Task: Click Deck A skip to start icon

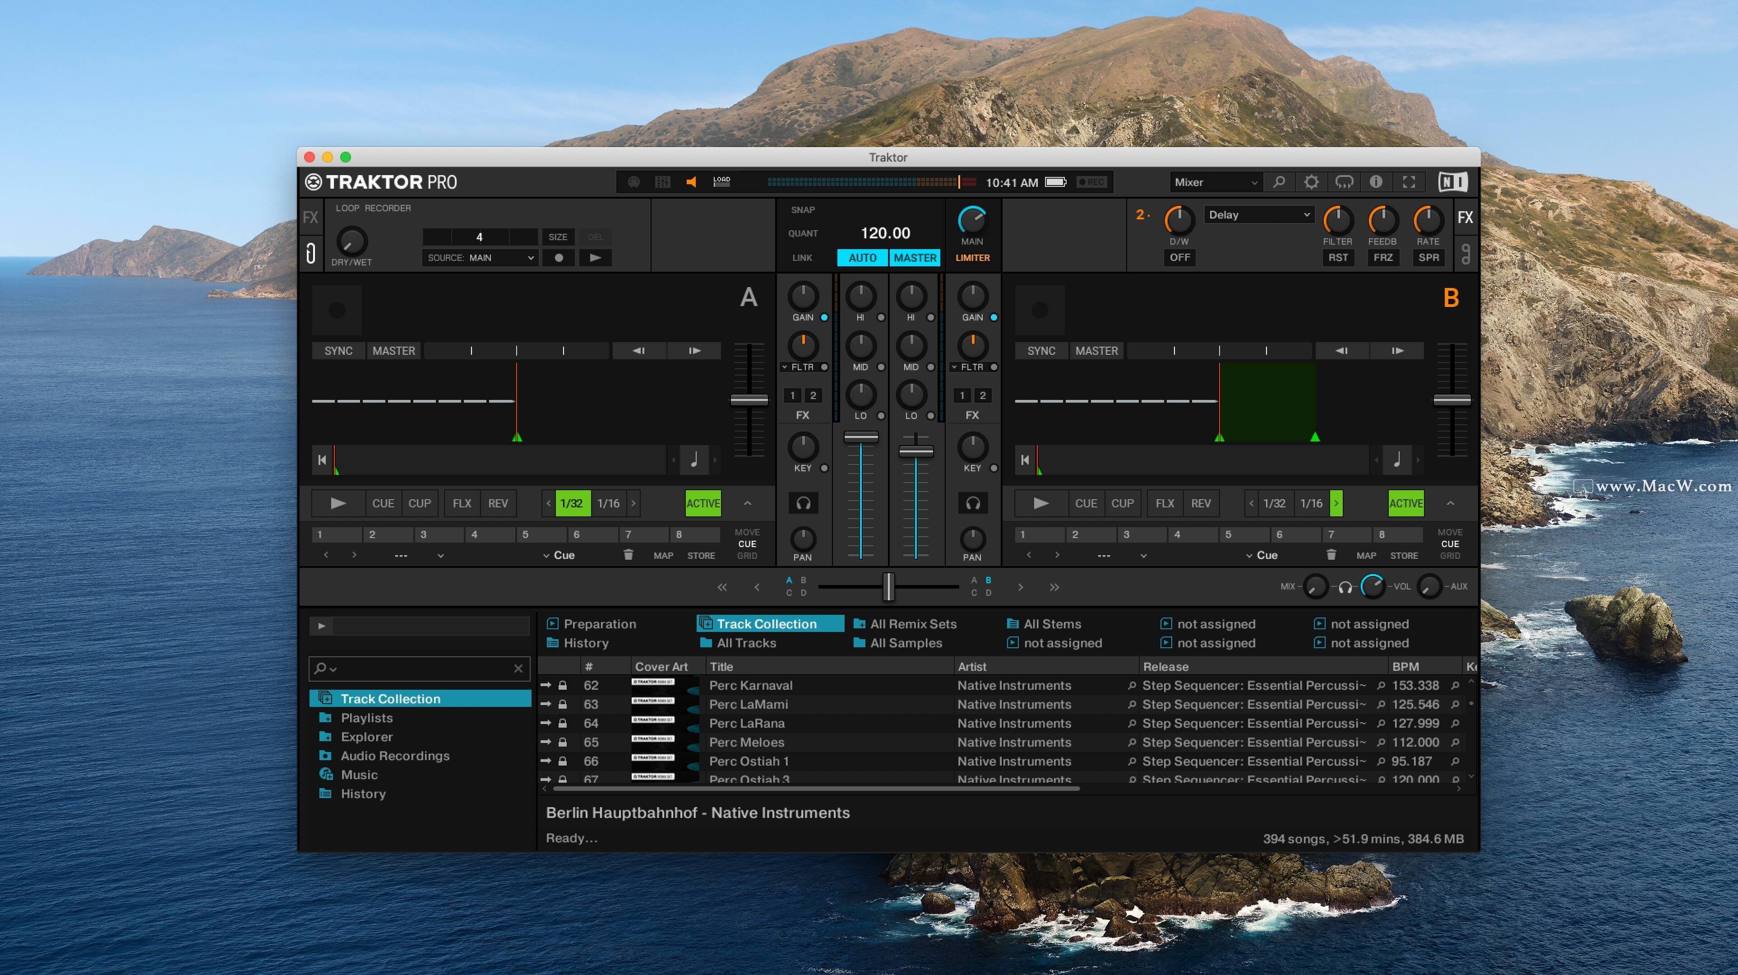Action: coord(322,460)
